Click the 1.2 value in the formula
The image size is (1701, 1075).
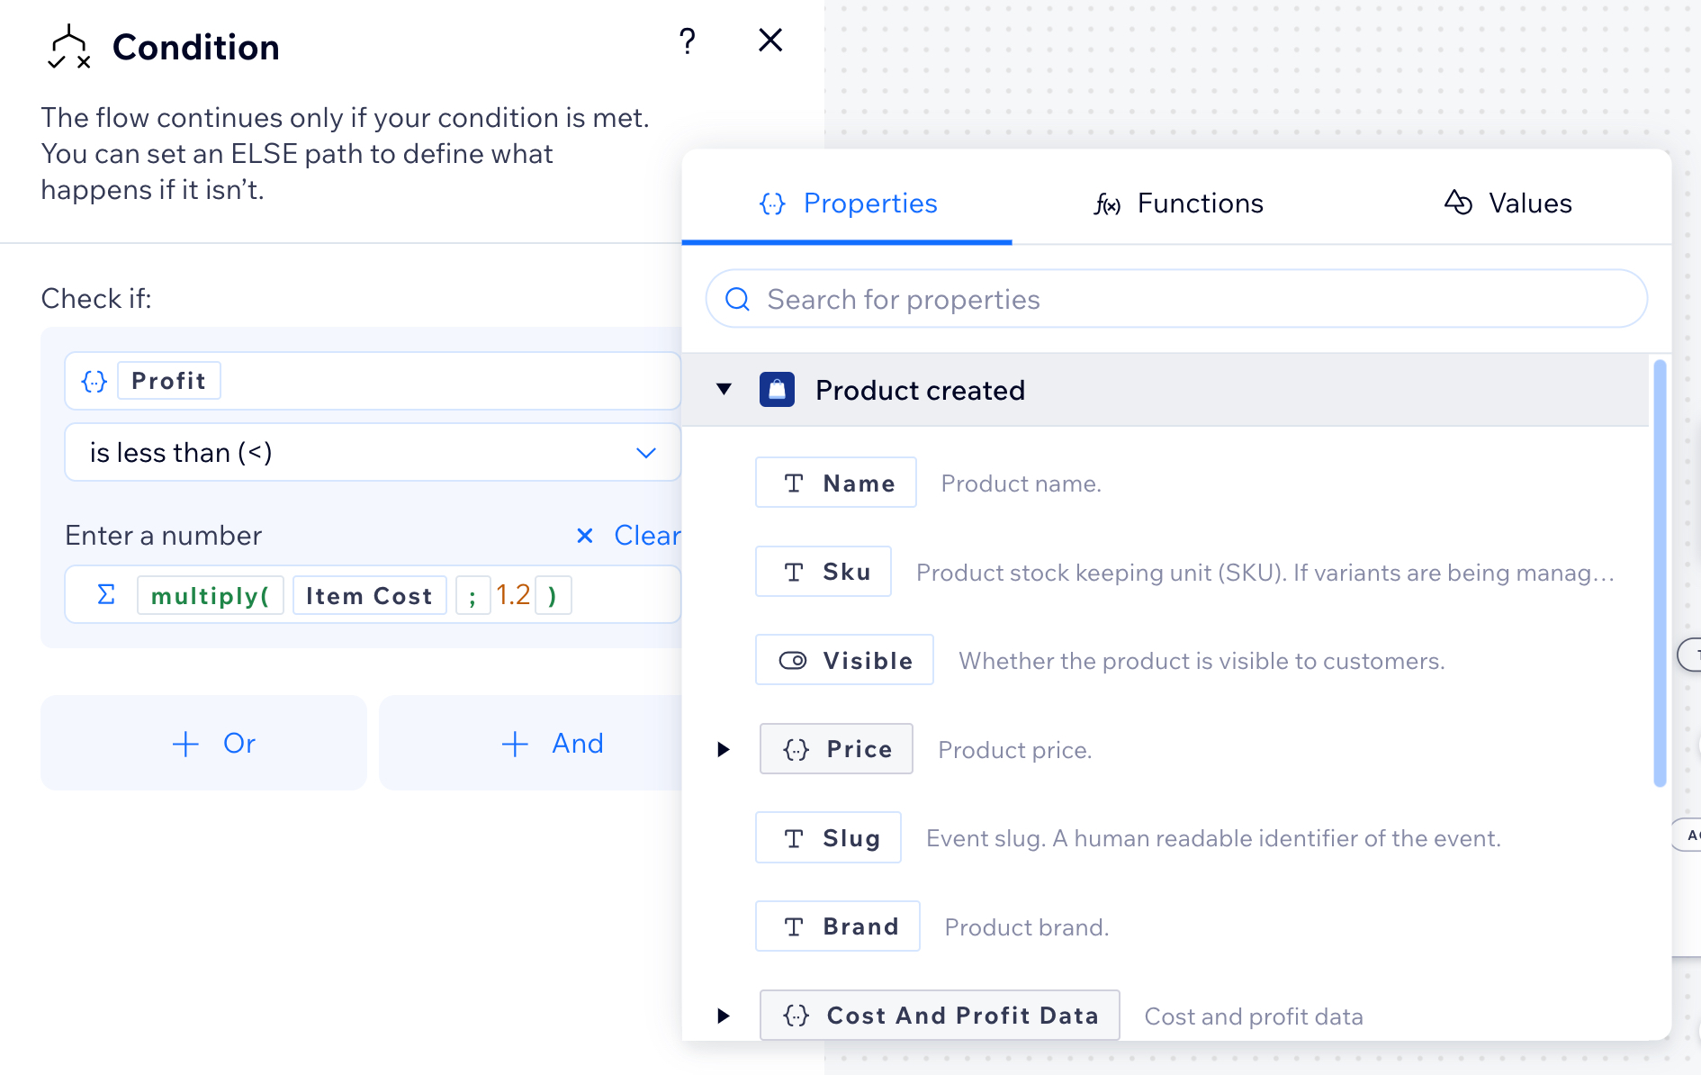pos(513,595)
